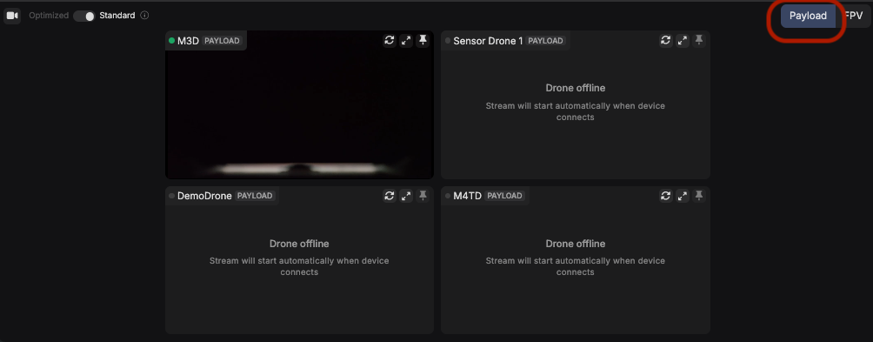This screenshot has width=873, height=342.
Task: Pin the M4TD tile
Action: click(699, 196)
